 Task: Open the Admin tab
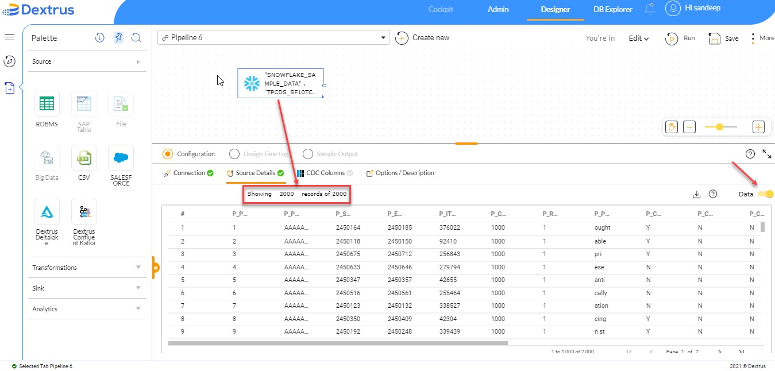pyautogui.click(x=498, y=9)
